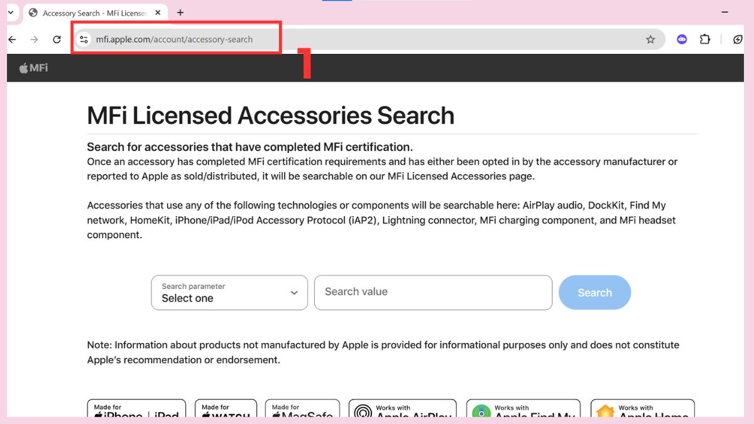Click the Search button
This screenshot has height=424, width=754.
[594, 292]
